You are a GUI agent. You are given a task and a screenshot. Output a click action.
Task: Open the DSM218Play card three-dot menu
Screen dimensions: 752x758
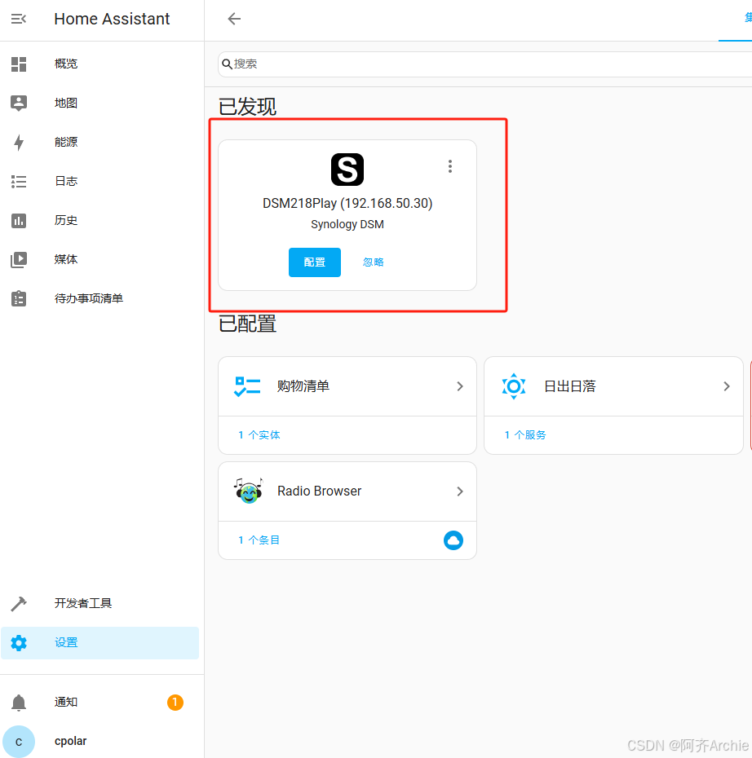pos(449,166)
